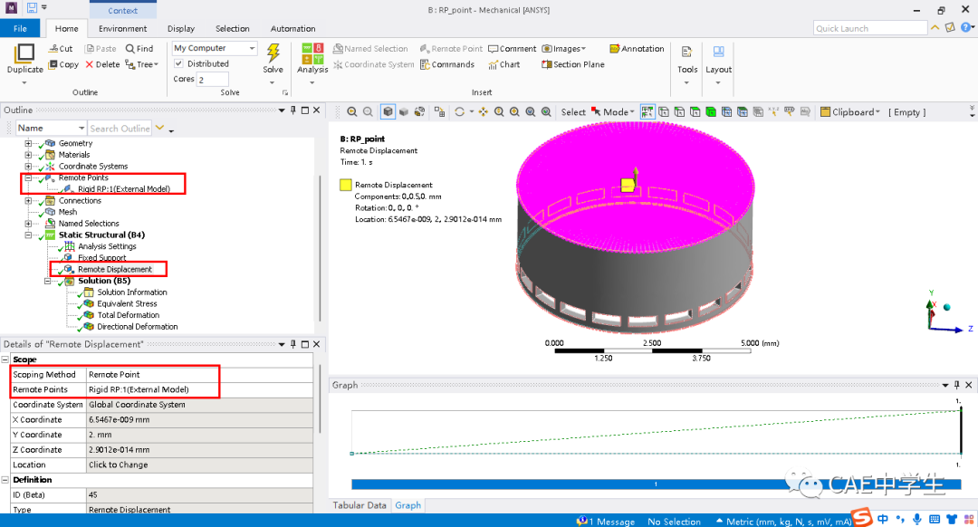Click the solid green body selection filter
The width and height of the screenshot is (978, 527).
click(711, 111)
